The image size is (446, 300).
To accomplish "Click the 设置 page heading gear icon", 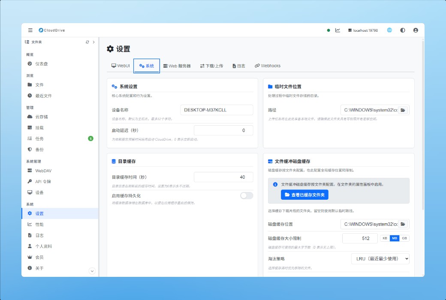I will [x=110, y=49].
